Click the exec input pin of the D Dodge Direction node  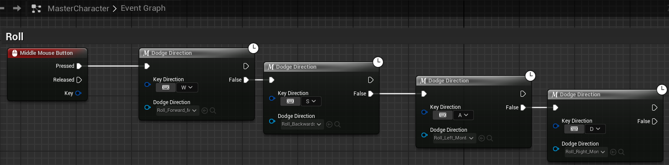click(x=556, y=108)
